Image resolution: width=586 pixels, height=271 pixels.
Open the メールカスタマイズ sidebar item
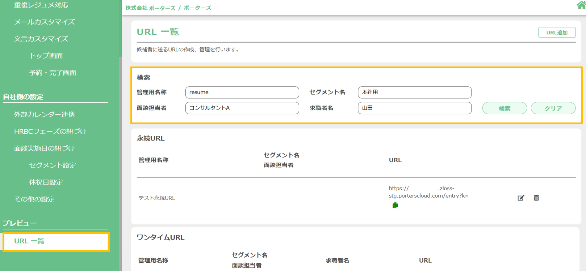44,22
